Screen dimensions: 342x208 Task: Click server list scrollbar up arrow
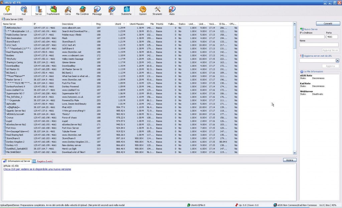pyautogui.click(x=295, y=23)
